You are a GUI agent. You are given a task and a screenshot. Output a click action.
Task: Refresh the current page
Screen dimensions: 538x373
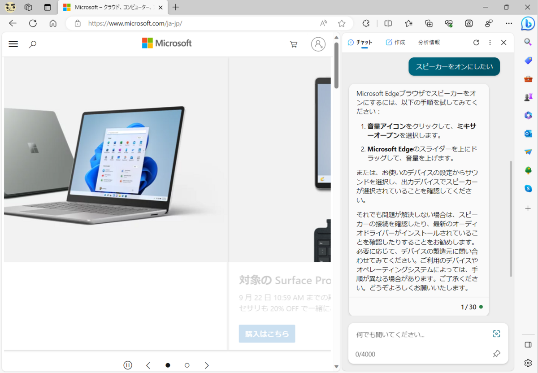tap(33, 23)
